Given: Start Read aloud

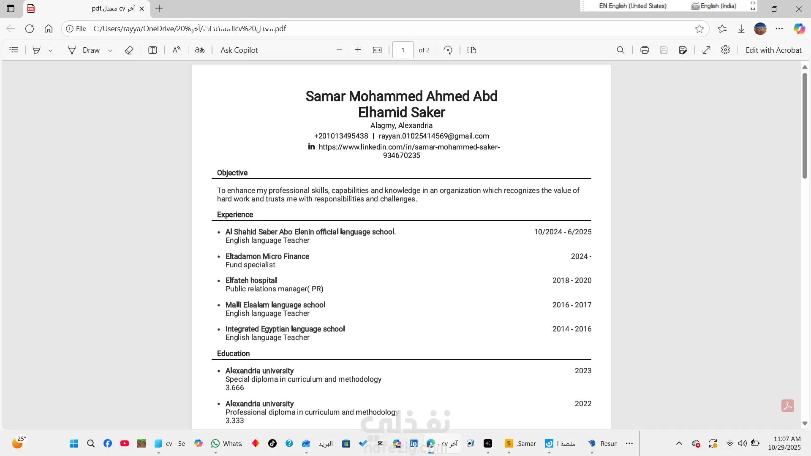Looking at the screenshot, I should coord(177,50).
